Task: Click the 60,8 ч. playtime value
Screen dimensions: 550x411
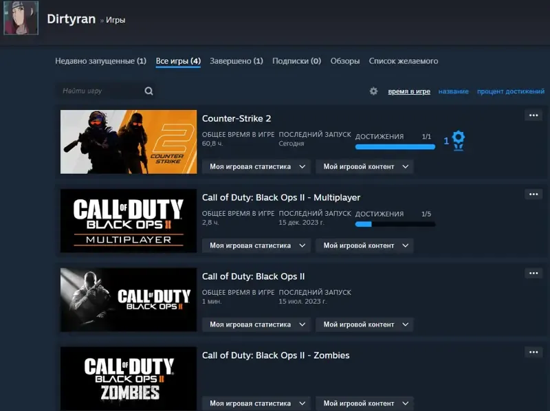Action: tap(212, 144)
